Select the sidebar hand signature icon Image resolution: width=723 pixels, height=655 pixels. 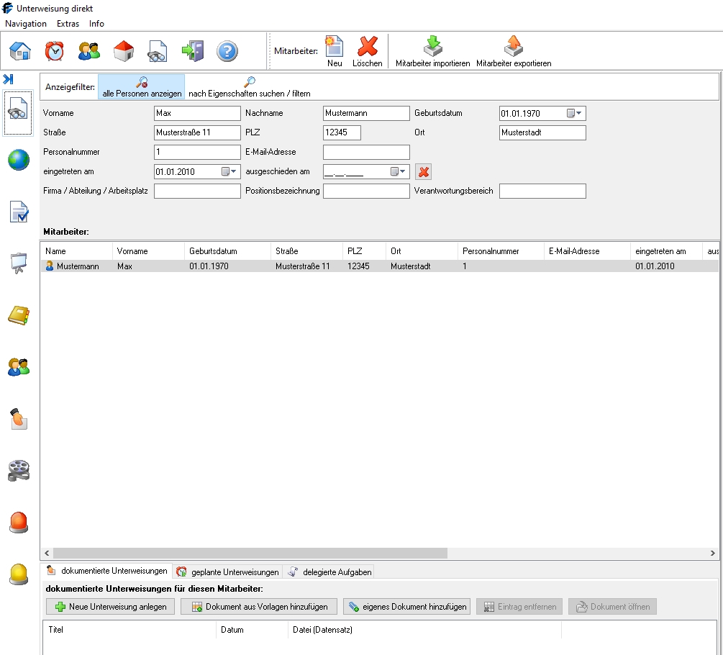(x=19, y=419)
